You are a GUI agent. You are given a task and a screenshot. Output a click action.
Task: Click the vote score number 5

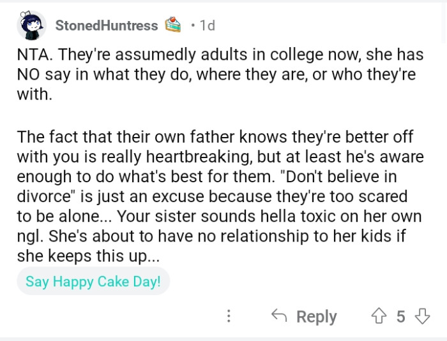[x=400, y=317]
